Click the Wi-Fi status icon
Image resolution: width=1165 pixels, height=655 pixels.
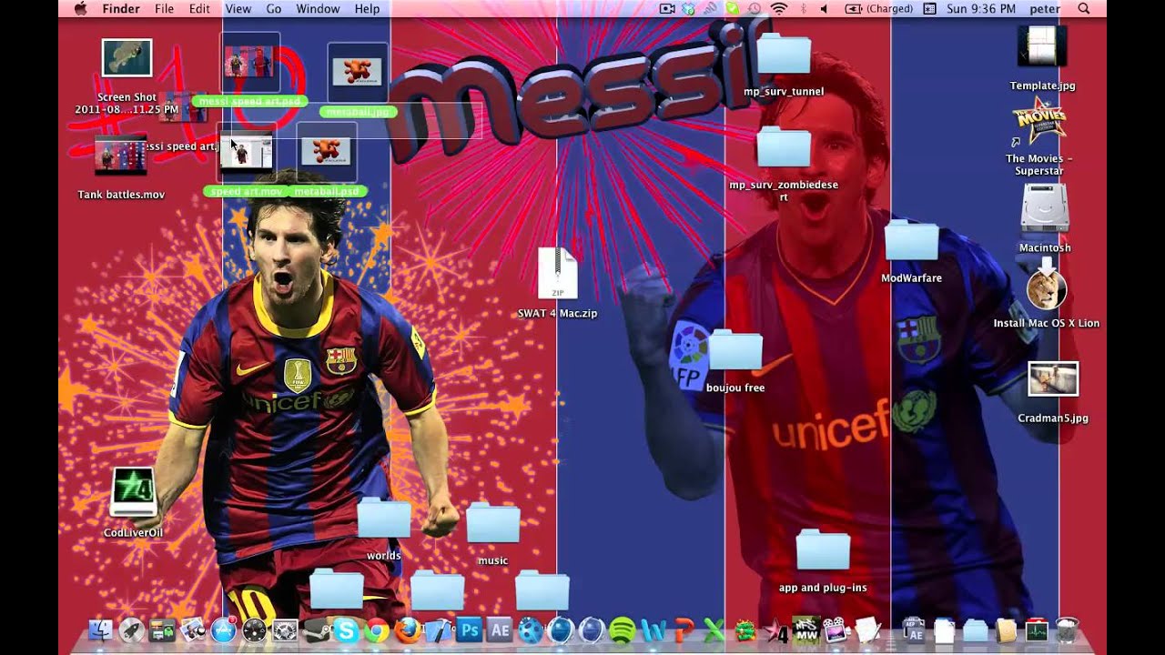[x=778, y=8]
